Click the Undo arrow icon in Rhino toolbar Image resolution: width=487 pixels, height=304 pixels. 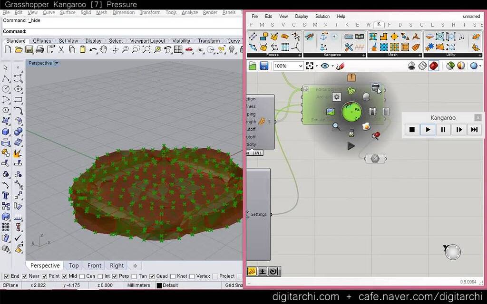point(93,49)
